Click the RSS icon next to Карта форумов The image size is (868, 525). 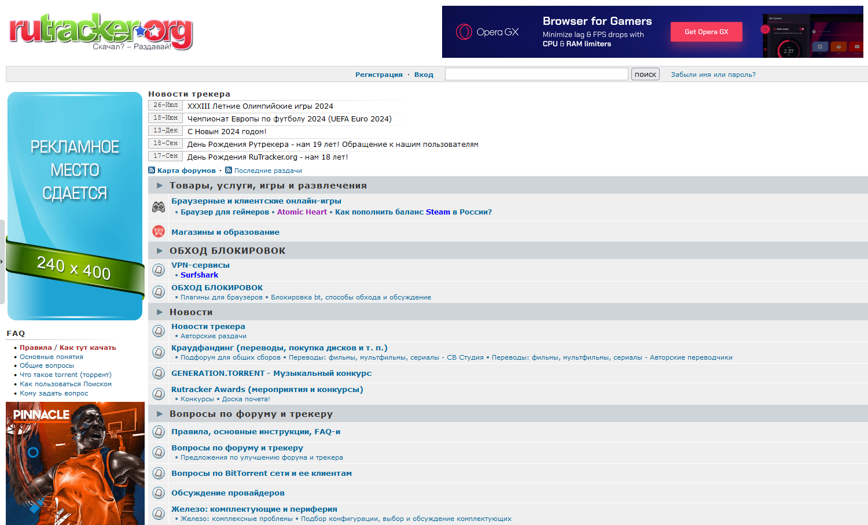(x=152, y=171)
